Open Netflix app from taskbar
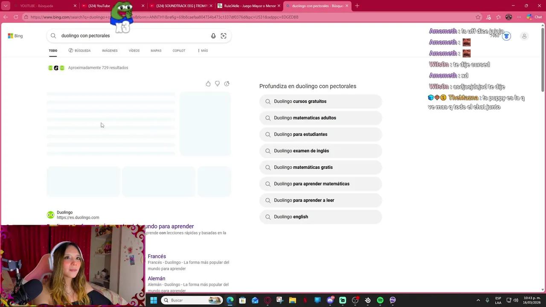The image size is (546, 307). click(x=305, y=300)
